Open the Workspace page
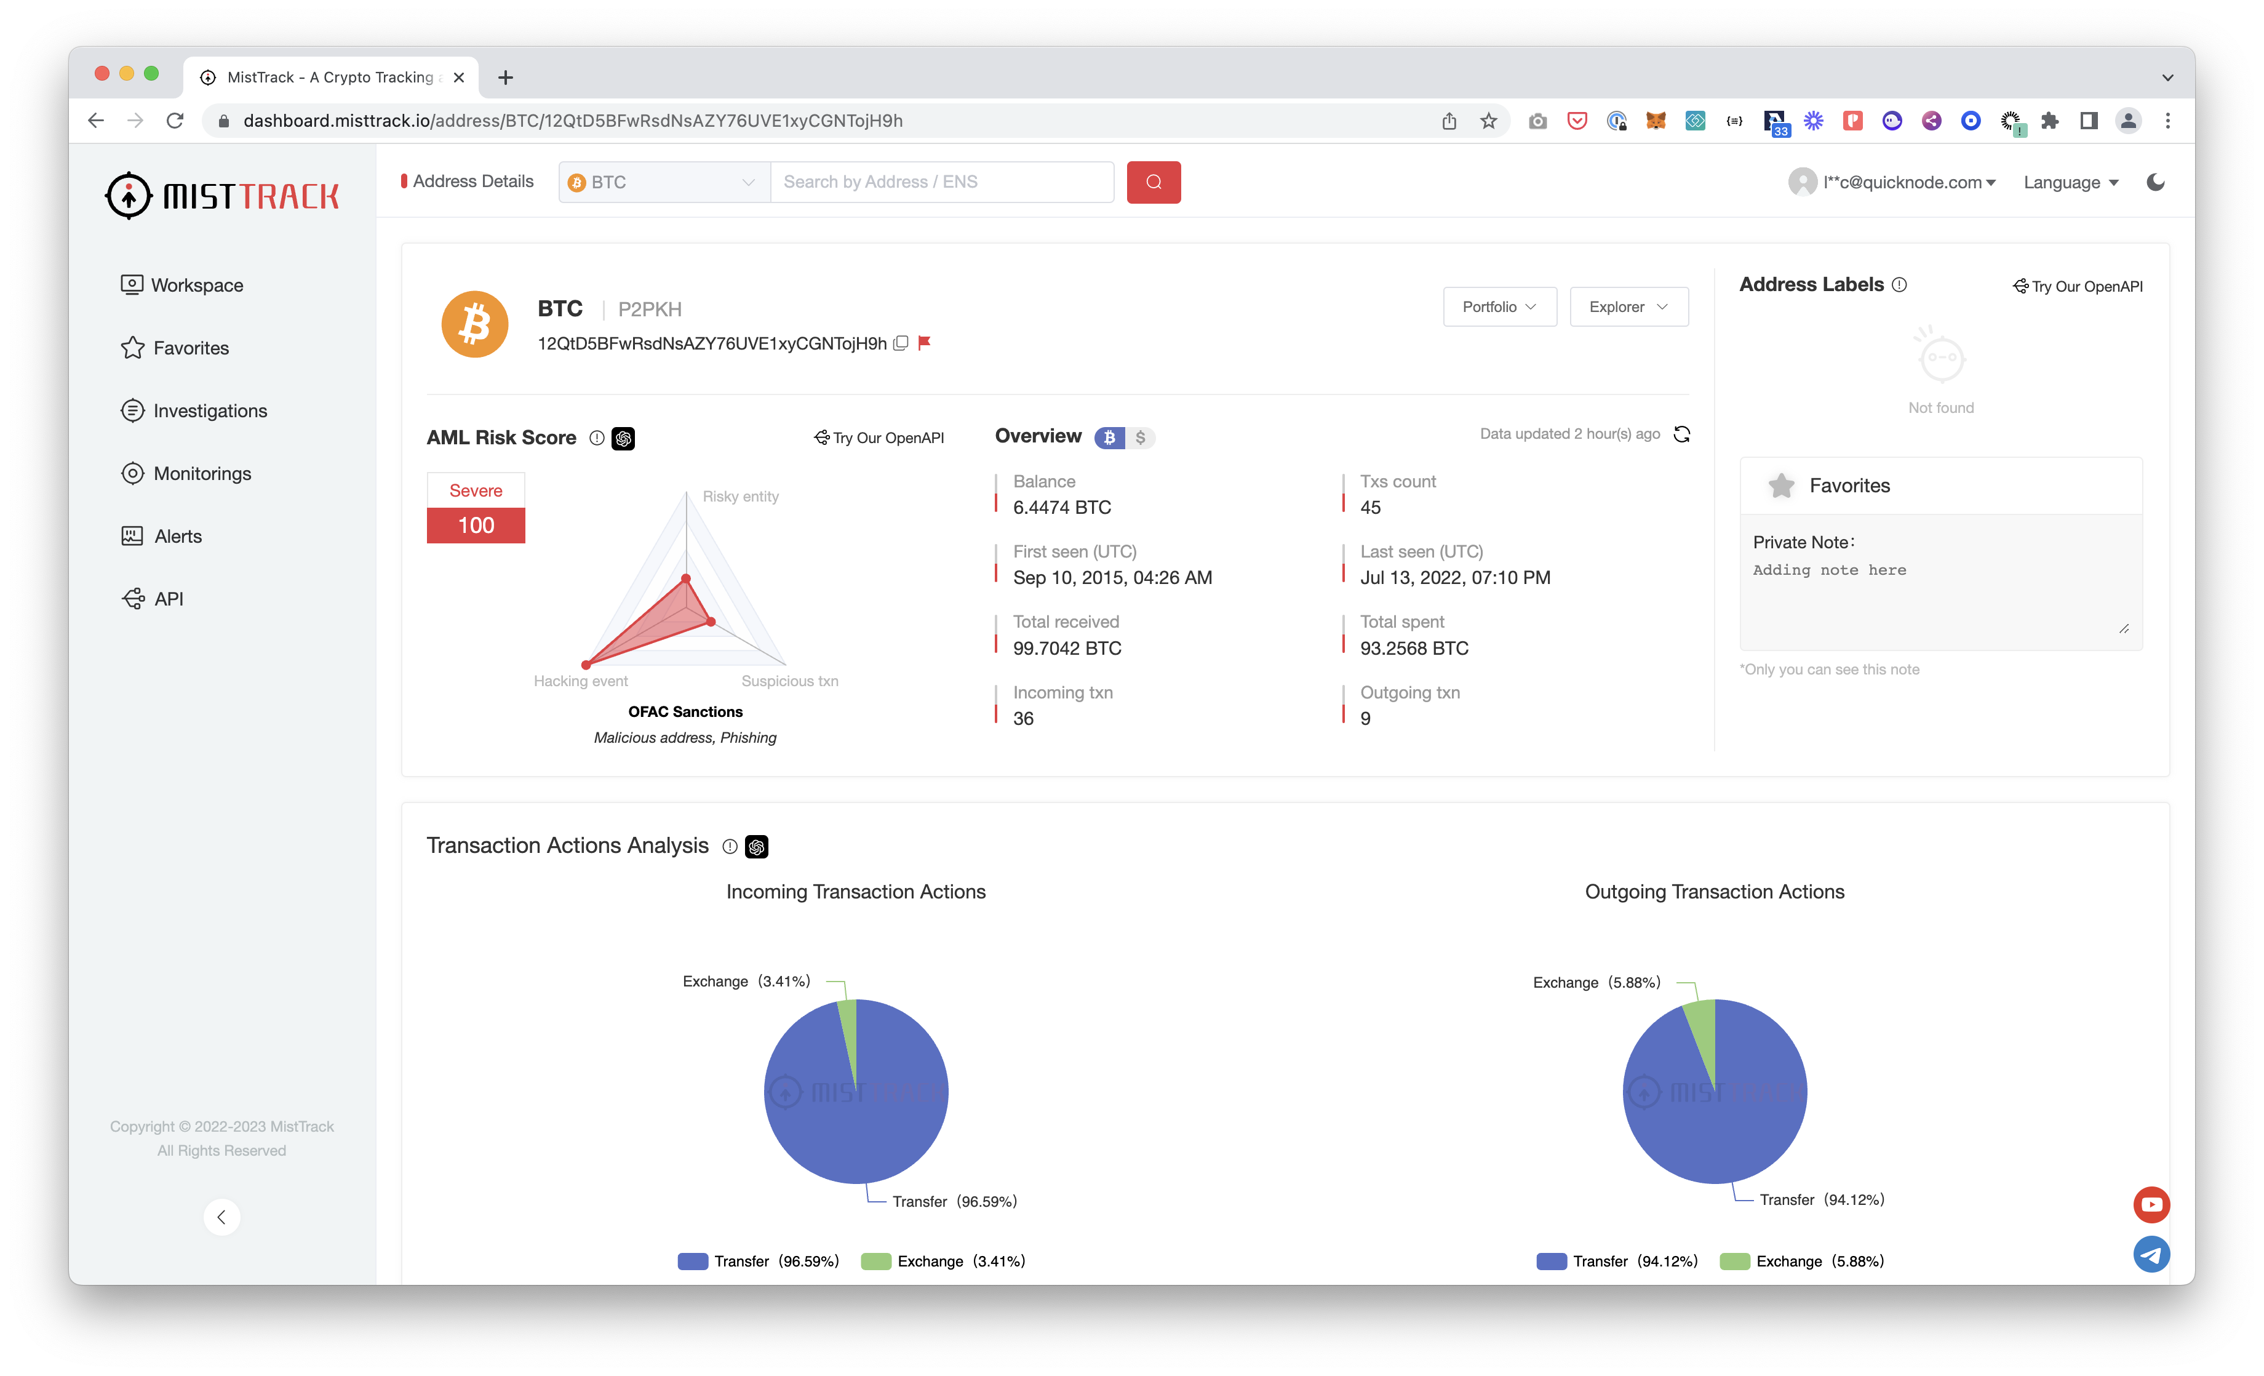Image resolution: width=2264 pixels, height=1376 pixels. pyautogui.click(x=182, y=285)
